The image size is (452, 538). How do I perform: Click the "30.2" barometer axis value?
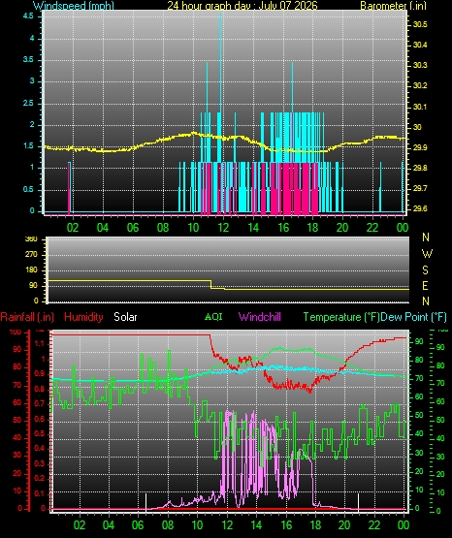click(x=420, y=85)
